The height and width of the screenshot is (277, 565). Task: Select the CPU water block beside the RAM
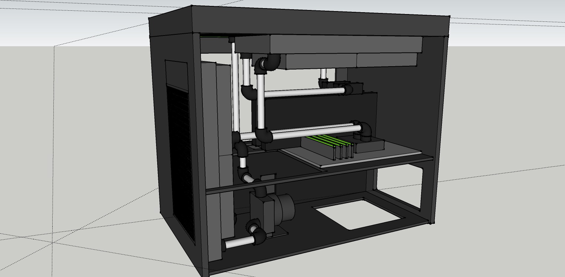point(369,145)
